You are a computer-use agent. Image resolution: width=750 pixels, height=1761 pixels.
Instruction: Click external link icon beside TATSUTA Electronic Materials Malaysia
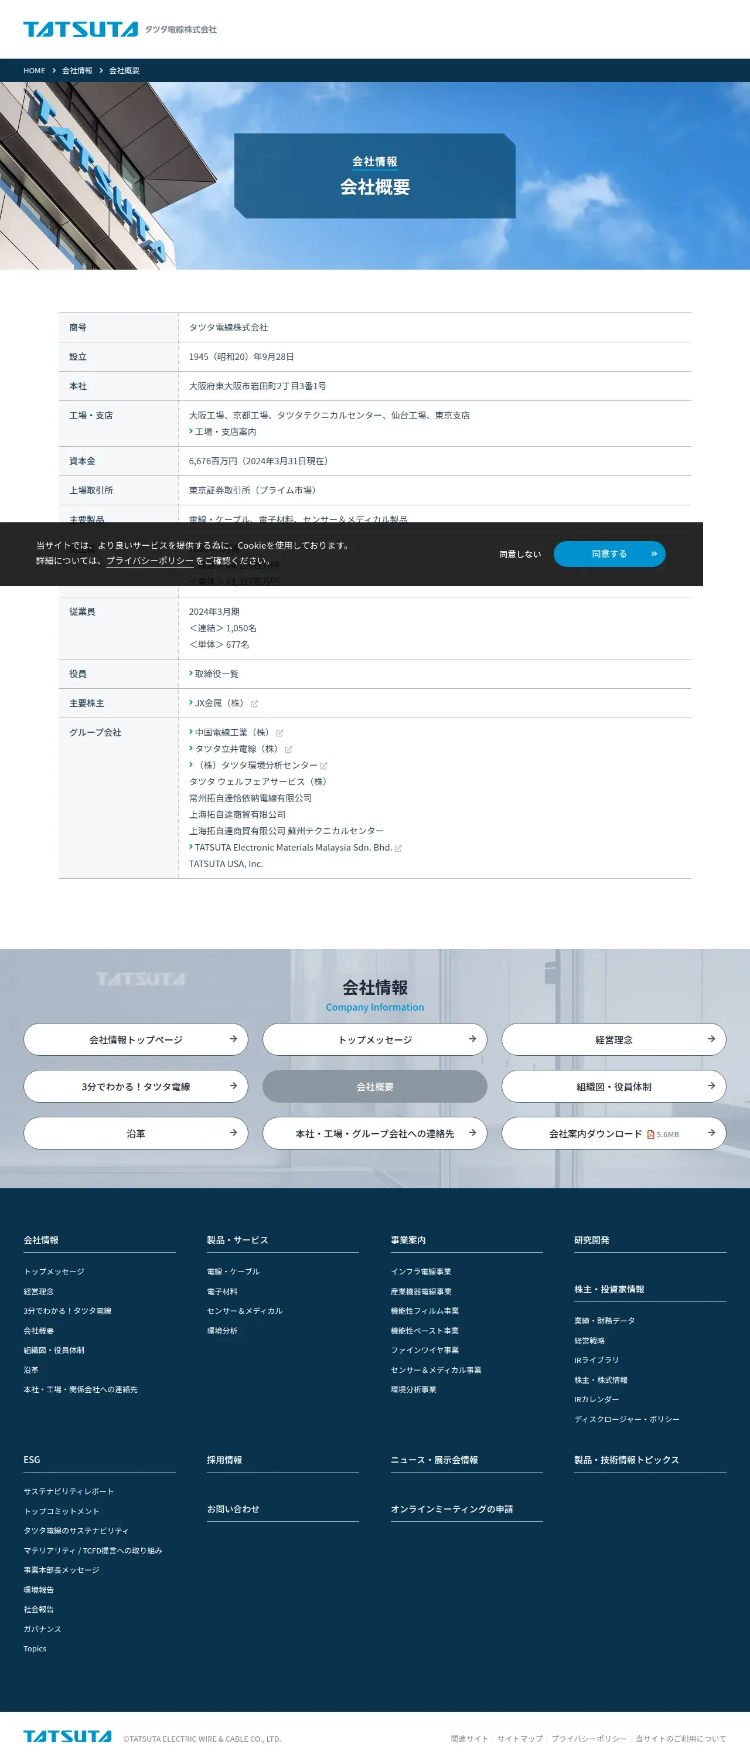398,848
